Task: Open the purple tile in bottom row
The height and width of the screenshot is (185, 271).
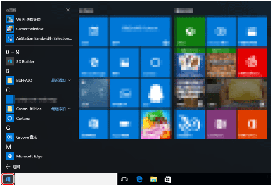Action: coord(221,124)
